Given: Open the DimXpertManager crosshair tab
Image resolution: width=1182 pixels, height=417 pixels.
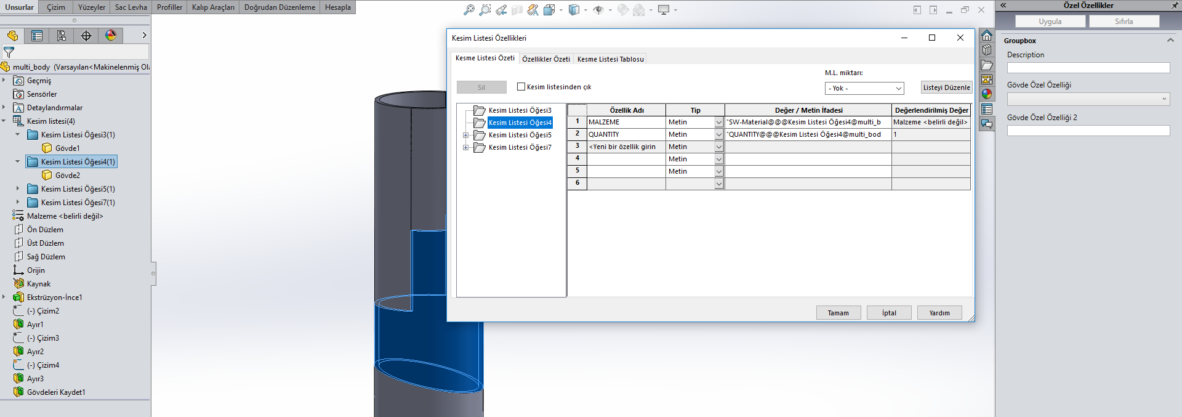Looking at the screenshot, I should 86,36.
